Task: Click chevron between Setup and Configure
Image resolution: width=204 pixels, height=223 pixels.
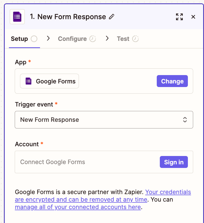Action: click(48, 38)
